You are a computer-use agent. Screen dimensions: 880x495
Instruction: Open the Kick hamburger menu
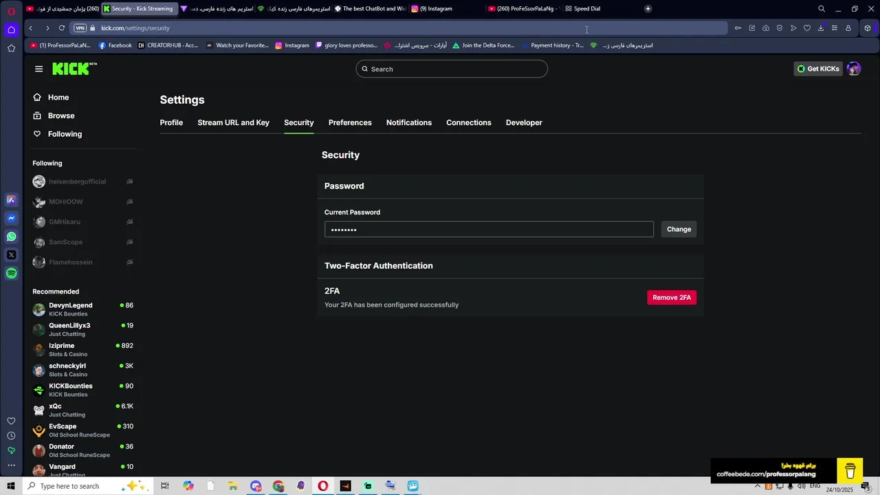coord(38,69)
